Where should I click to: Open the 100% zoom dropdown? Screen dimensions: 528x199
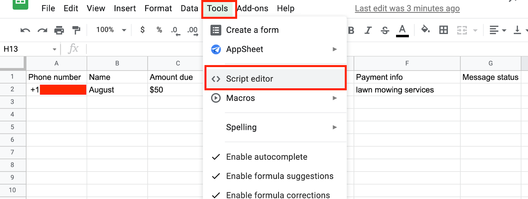tap(111, 30)
